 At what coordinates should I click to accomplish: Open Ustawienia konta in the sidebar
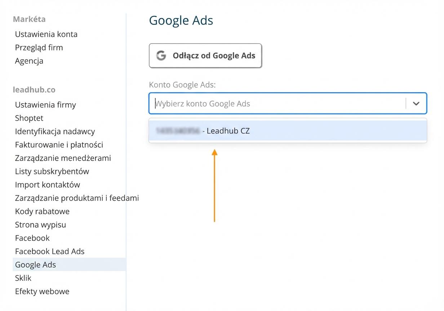coord(46,34)
